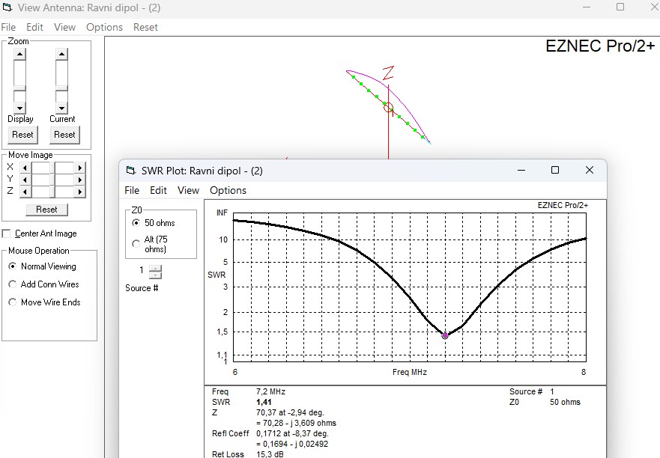Click Current zoom up arrow
Image resolution: width=660 pixels, height=458 pixels.
pos(61,54)
